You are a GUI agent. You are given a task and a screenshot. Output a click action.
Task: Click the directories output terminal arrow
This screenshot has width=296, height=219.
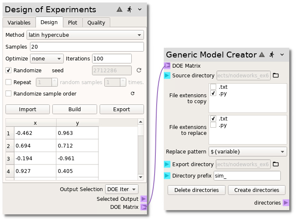point(286,203)
